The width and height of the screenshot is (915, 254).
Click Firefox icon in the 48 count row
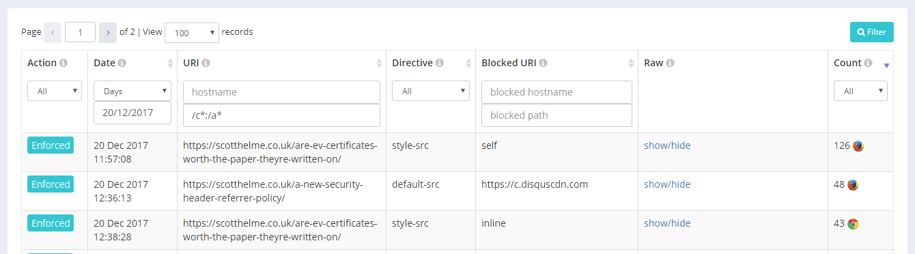(x=853, y=185)
